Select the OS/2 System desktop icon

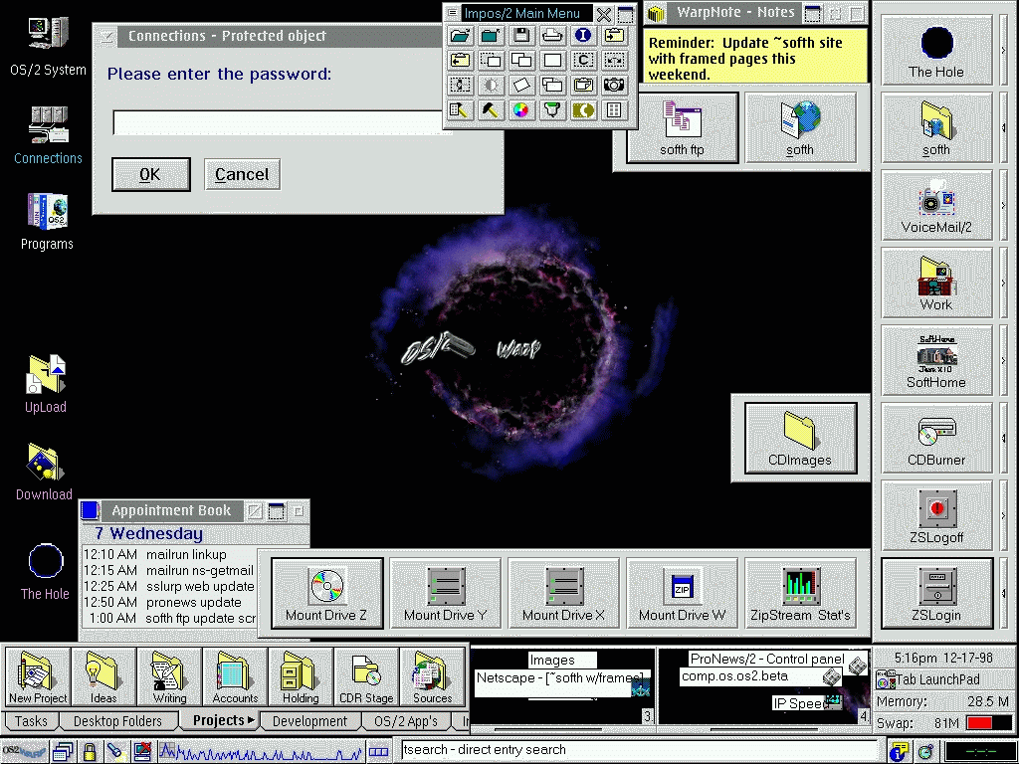click(48, 47)
